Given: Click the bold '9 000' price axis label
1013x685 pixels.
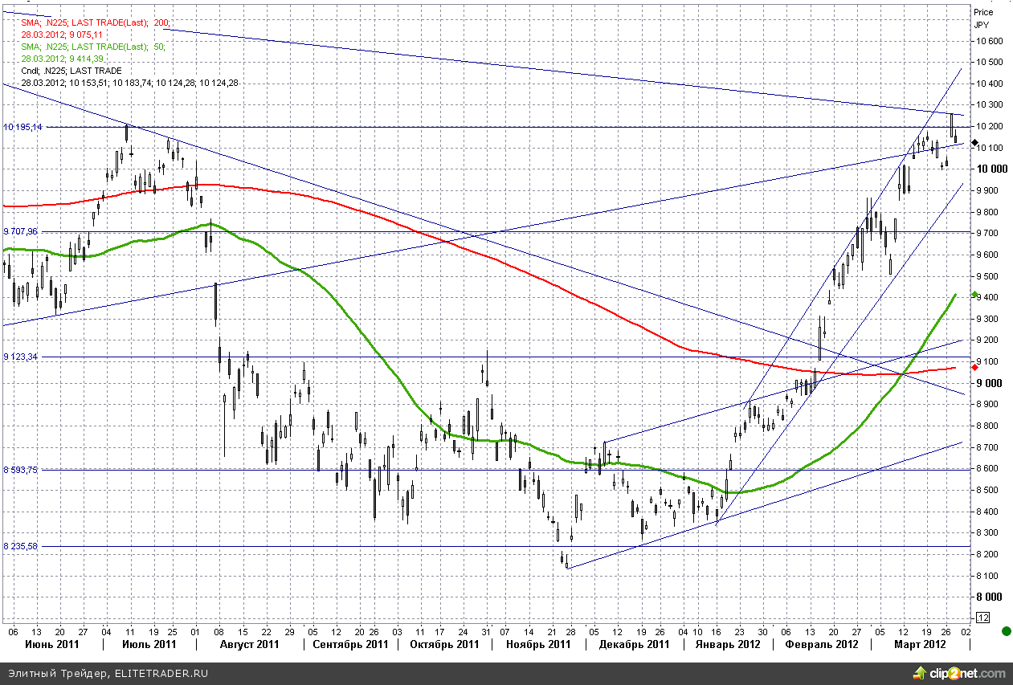Looking at the screenshot, I should coord(991,383).
